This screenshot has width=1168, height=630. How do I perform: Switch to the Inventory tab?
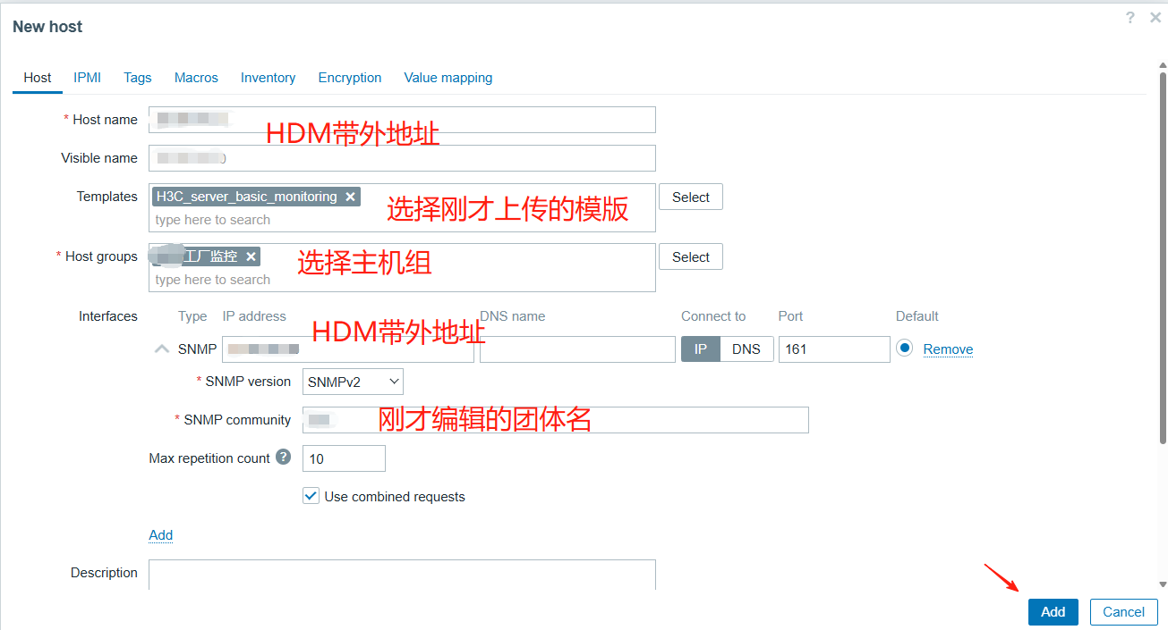pyautogui.click(x=268, y=78)
